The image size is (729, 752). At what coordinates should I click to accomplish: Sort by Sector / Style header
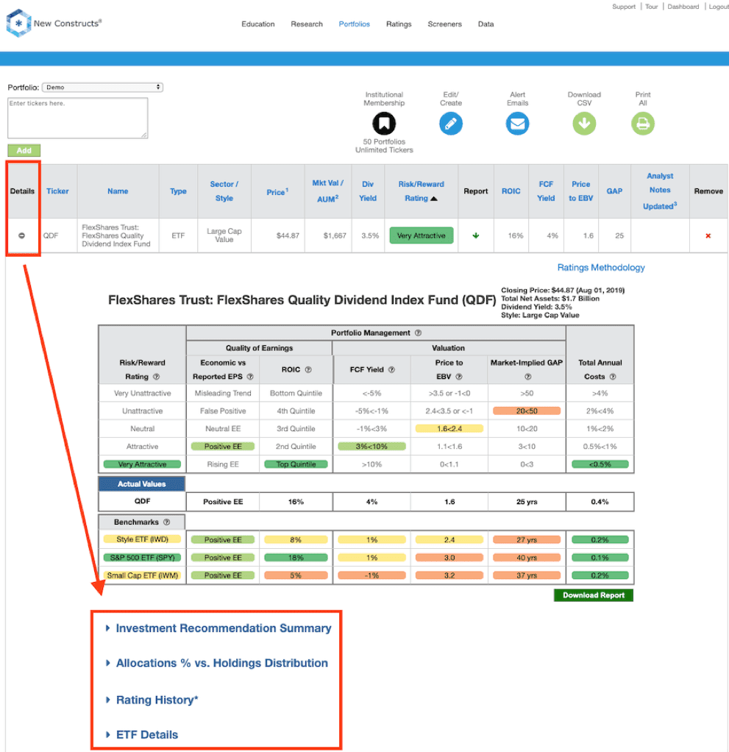coord(224,191)
